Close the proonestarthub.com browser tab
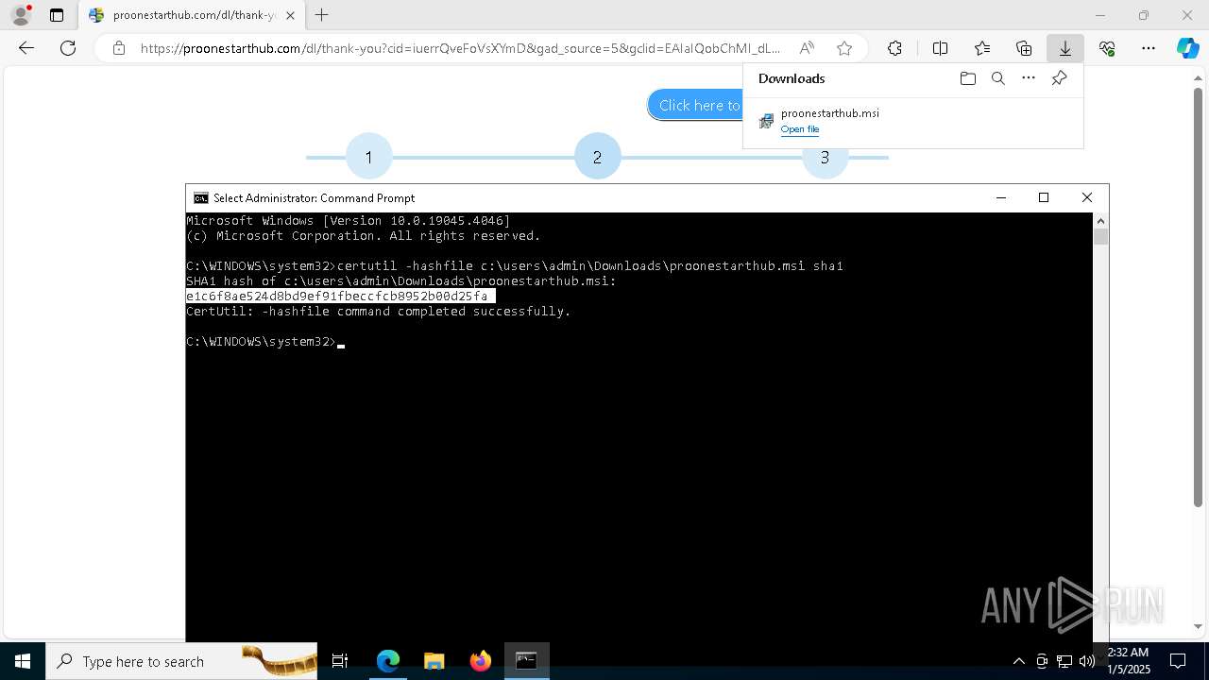Image resolution: width=1209 pixels, height=680 pixels. tap(290, 15)
